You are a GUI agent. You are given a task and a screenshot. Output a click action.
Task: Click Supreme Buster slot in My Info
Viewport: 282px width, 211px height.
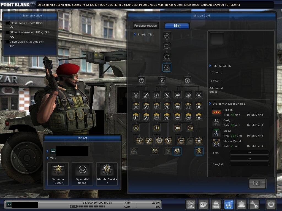[58, 174]
